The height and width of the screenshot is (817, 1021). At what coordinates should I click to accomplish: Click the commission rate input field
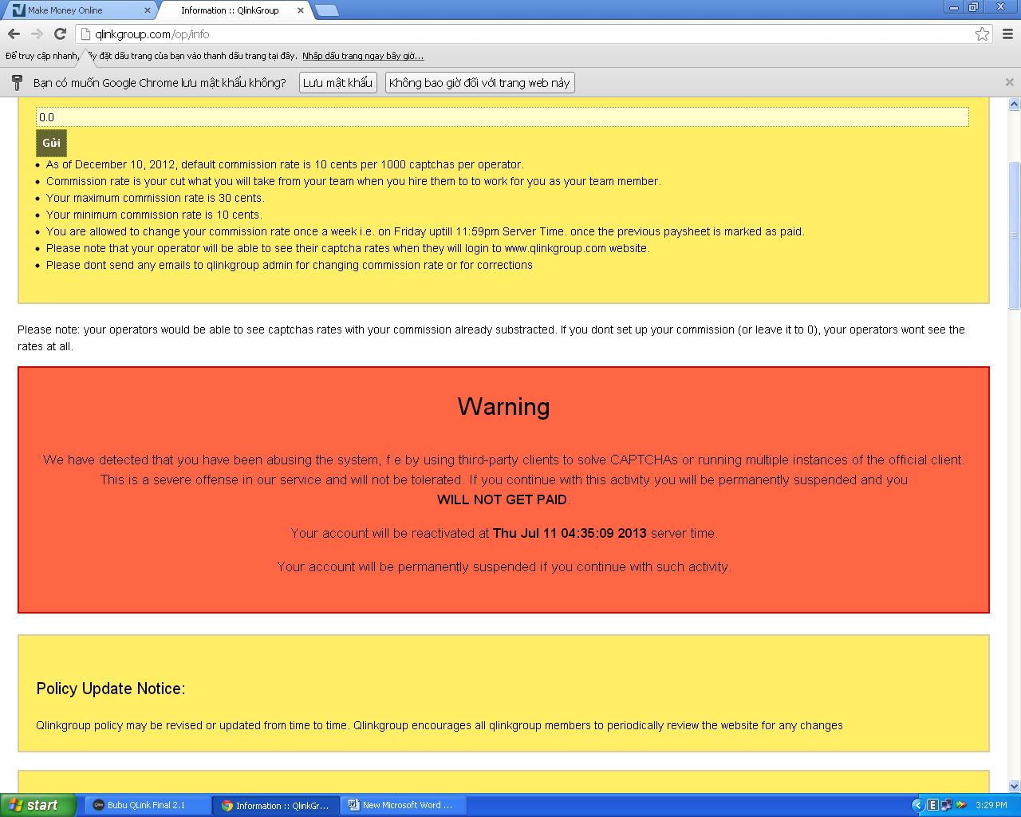click(503, 117)
